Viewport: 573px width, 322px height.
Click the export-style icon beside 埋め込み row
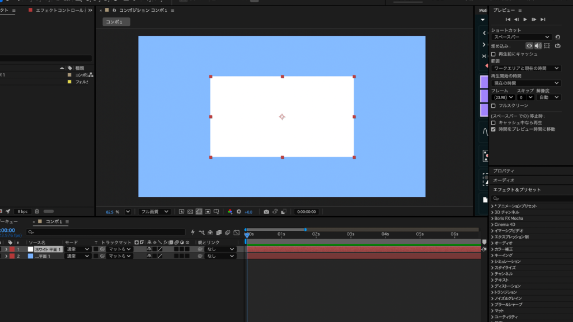pos(558,46)
